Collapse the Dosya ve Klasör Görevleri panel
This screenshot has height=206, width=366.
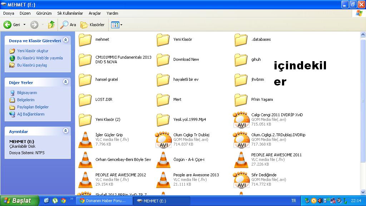coord(66,40)
